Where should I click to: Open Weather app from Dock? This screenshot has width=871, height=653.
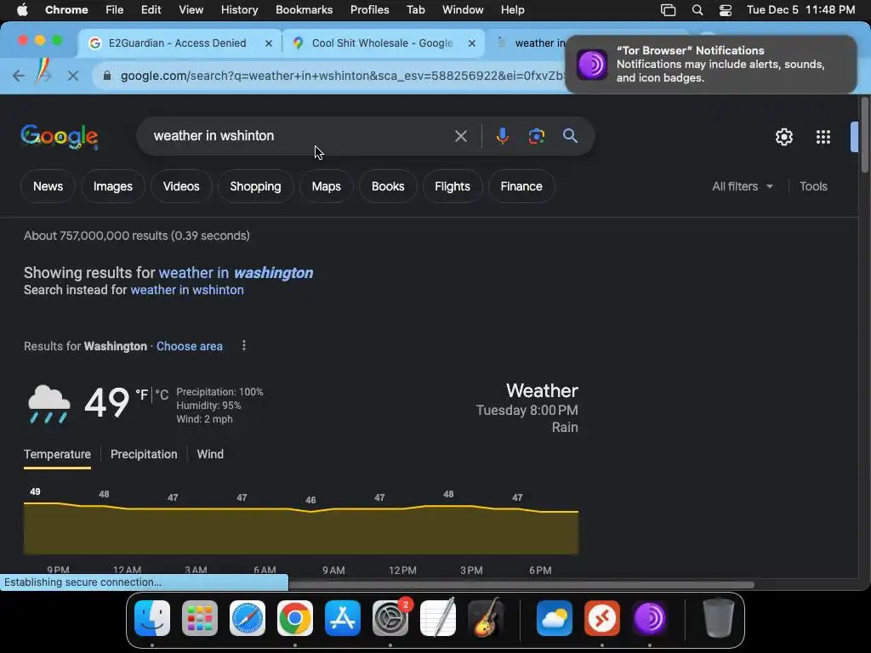pyautogui.click(x=555, y=617)
